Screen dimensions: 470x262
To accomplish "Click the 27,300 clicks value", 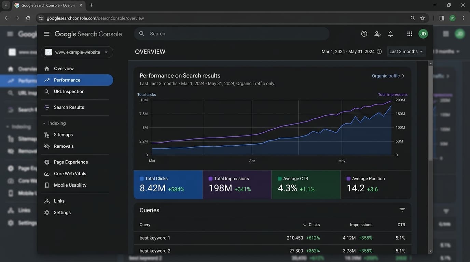I will coord(296,251).
